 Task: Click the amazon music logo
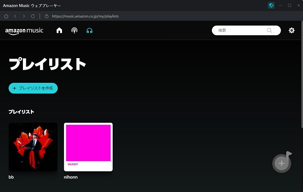(24, 31)
